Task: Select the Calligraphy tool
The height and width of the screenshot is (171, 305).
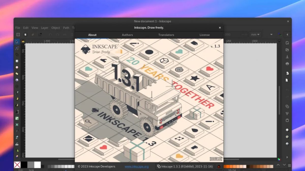Action: (17, 105)
